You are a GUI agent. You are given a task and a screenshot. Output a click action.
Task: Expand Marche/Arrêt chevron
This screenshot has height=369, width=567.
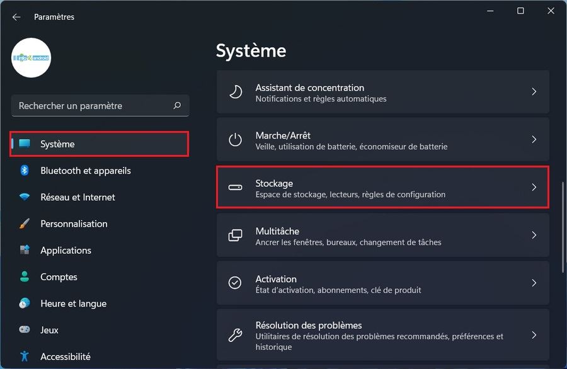(534, 140)
